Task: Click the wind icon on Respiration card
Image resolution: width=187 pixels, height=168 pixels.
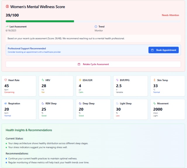Action: click(x=6, y=103)
